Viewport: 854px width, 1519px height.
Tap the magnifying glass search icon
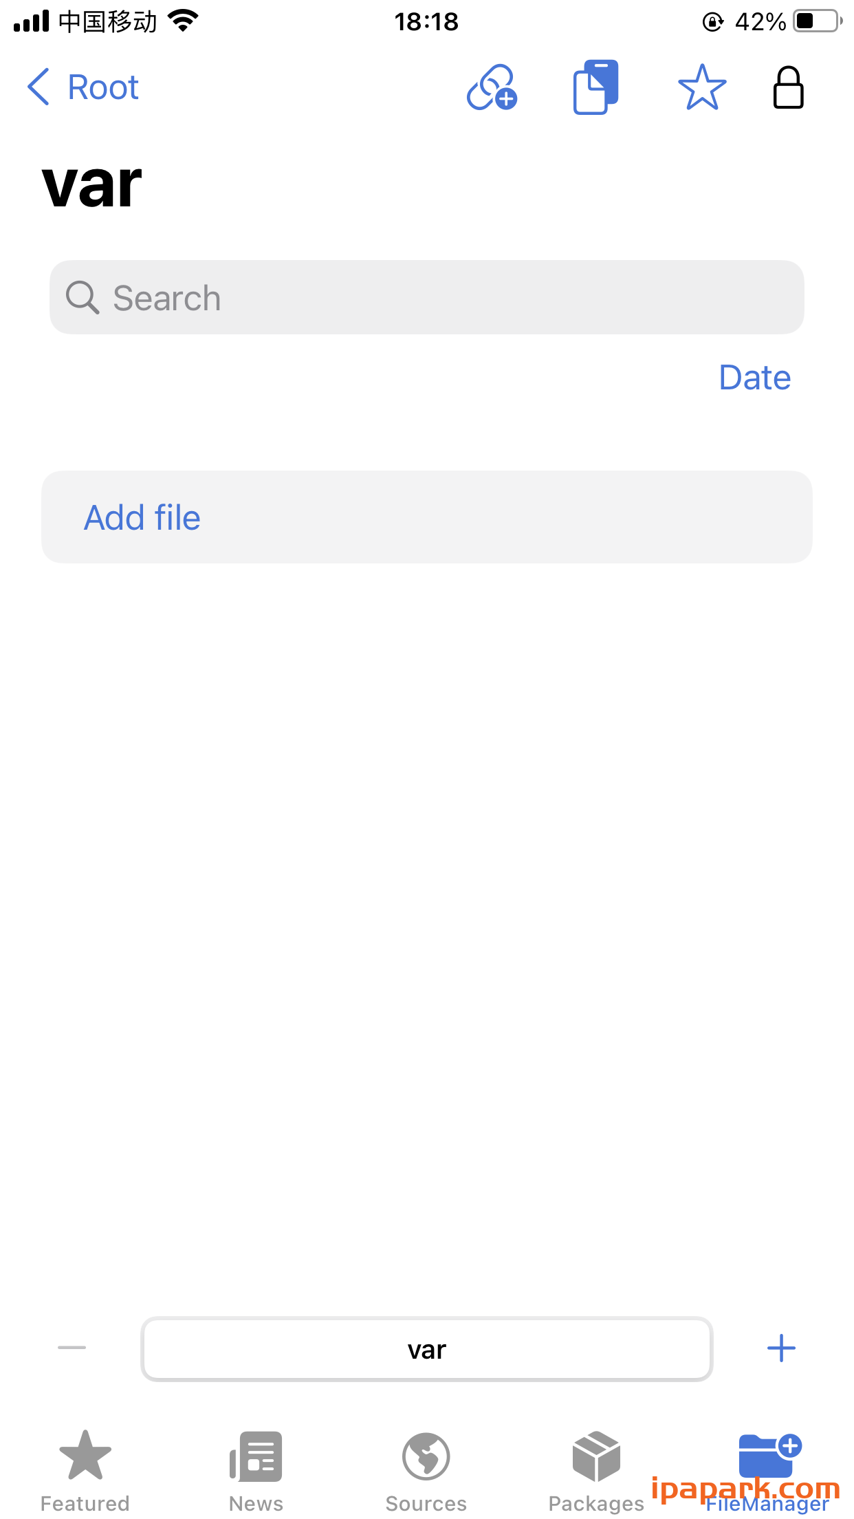[83, 298]
